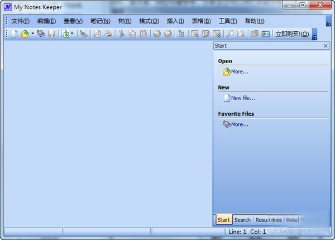Open the 文件(F) menu
Image resolution: width=335 pixels, height=240 pixels.
[20, 21]
